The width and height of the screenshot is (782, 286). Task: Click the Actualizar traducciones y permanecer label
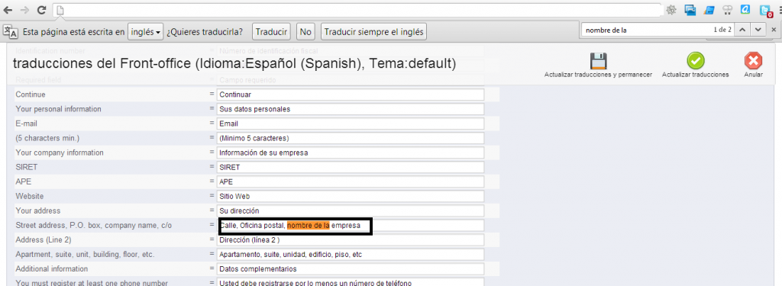[x=598, y=75]
